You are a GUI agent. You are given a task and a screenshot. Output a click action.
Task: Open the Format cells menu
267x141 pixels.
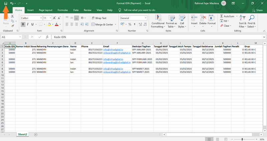pyautogui.click(x=212, y=21)
